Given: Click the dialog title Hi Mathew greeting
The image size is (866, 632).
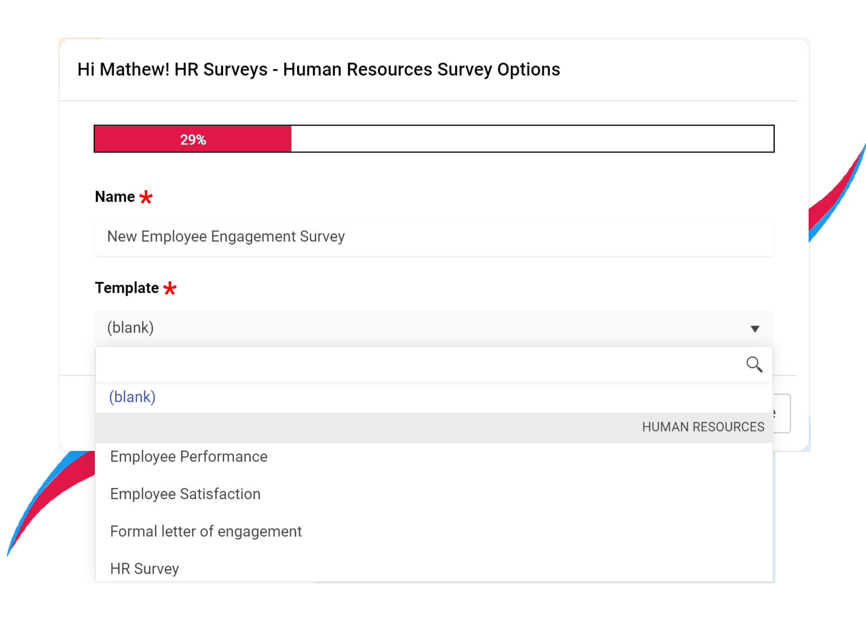Looking at the screenshot, I should (318, 69).
